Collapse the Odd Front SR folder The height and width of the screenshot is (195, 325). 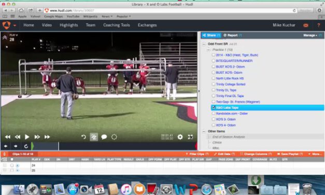tap(204, 44)
